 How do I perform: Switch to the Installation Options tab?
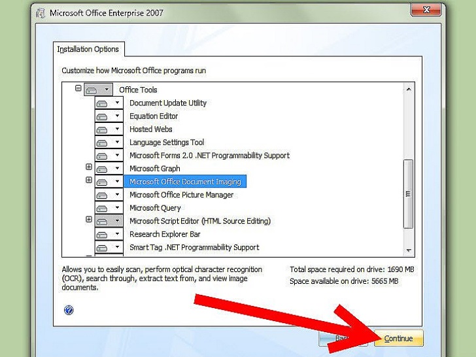pyautogui.click(x=88, y=50)
